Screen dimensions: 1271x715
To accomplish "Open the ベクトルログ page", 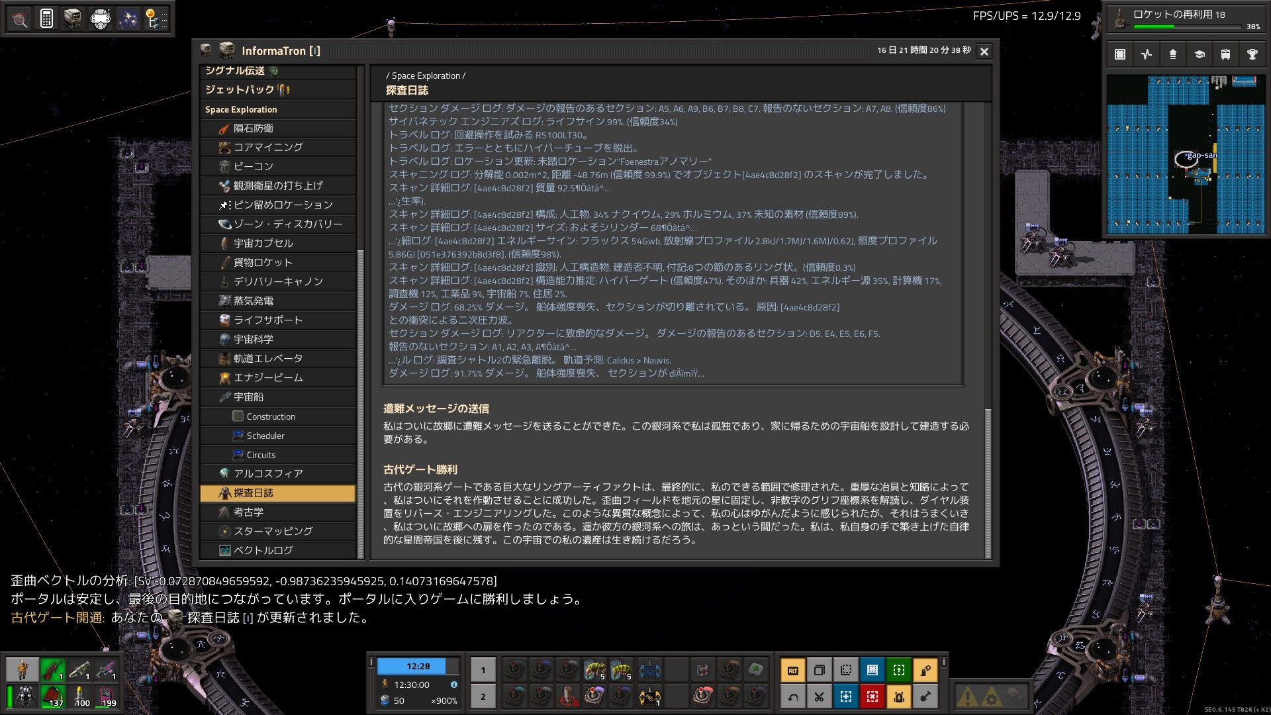I will (x=278, y=551).
